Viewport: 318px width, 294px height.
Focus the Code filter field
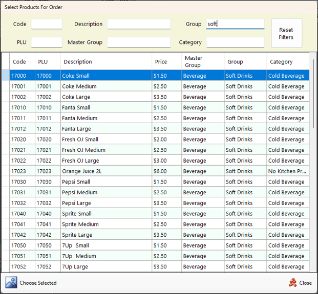pos(47,24)
